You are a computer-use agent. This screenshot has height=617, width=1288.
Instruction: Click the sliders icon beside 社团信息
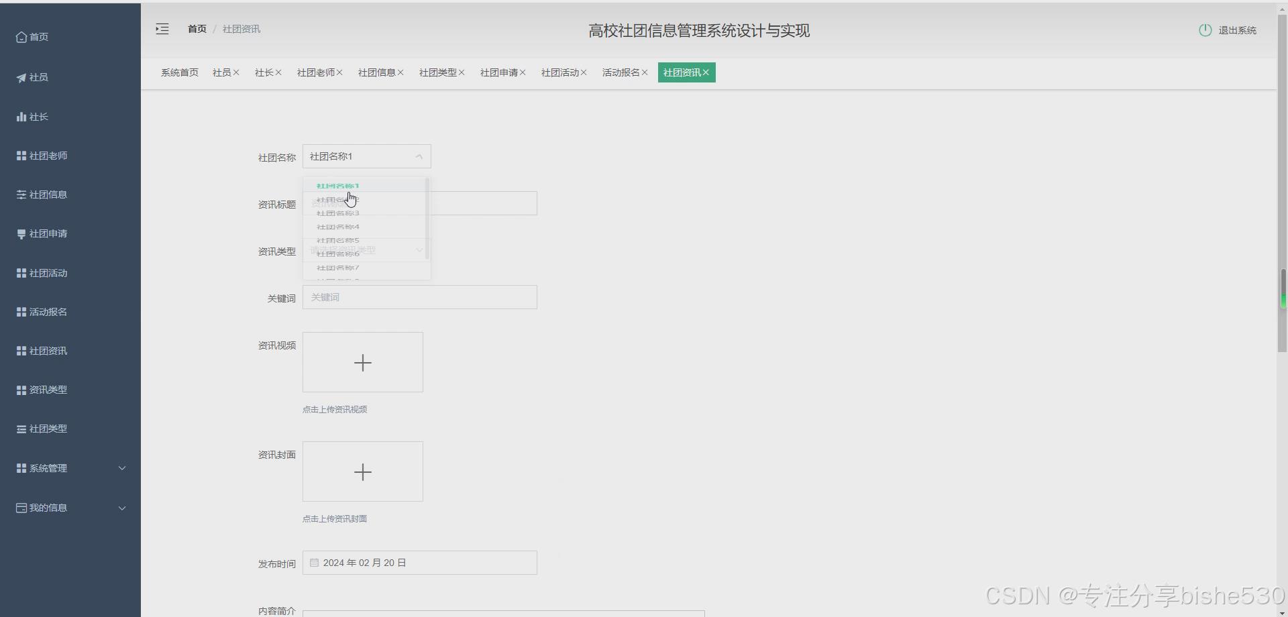(x=21, y=194)
